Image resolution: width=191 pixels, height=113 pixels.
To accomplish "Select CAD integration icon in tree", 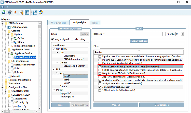I will (x=9, y=27).
